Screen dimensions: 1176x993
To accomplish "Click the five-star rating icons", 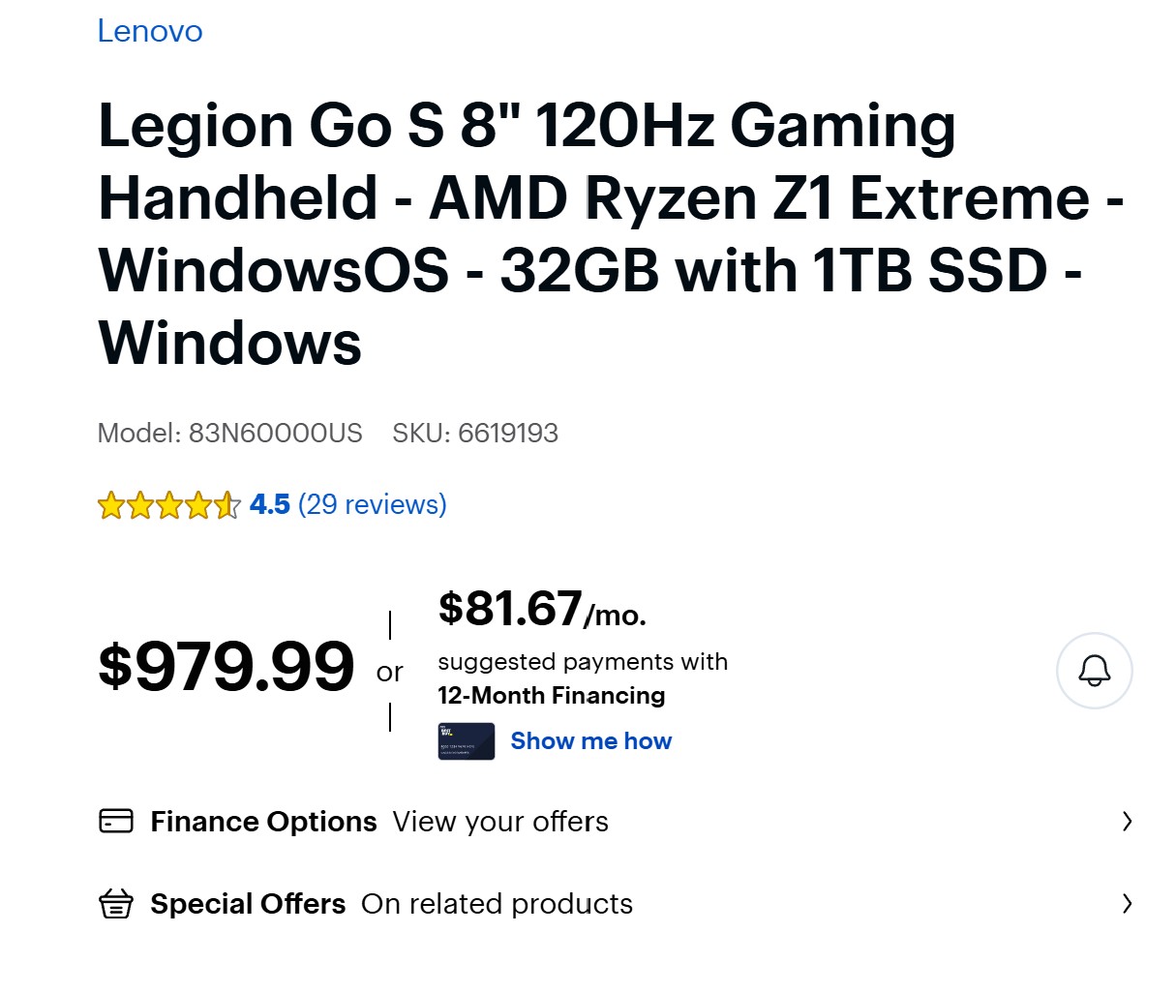I will (168, 505).
